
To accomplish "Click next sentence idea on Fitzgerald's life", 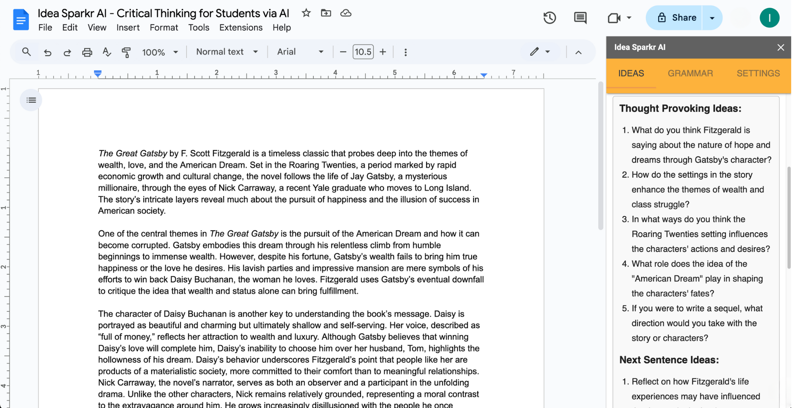I will tap(697, 392).
